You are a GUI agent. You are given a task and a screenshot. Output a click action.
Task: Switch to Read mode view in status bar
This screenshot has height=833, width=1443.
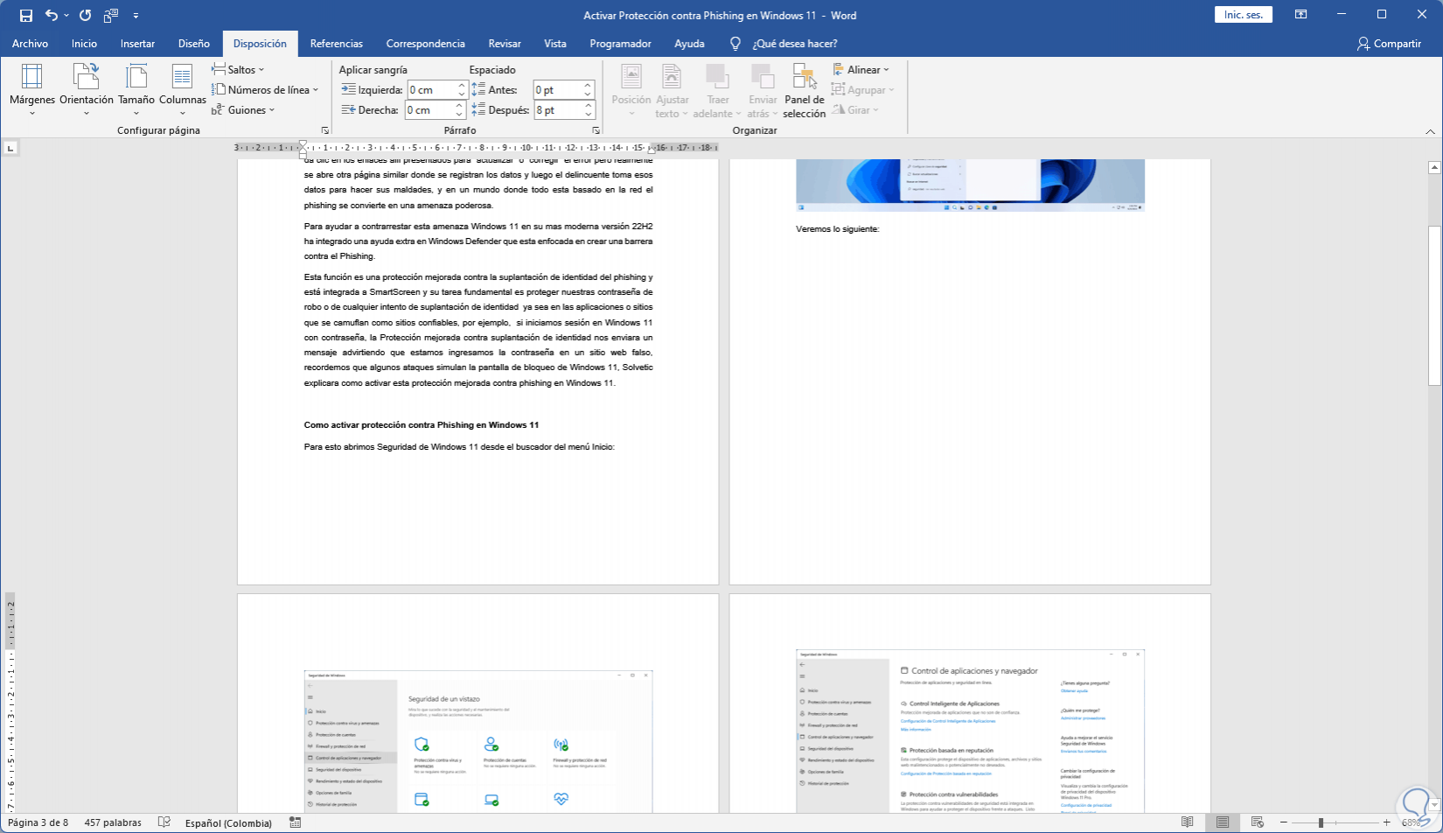pos(1187,822)
